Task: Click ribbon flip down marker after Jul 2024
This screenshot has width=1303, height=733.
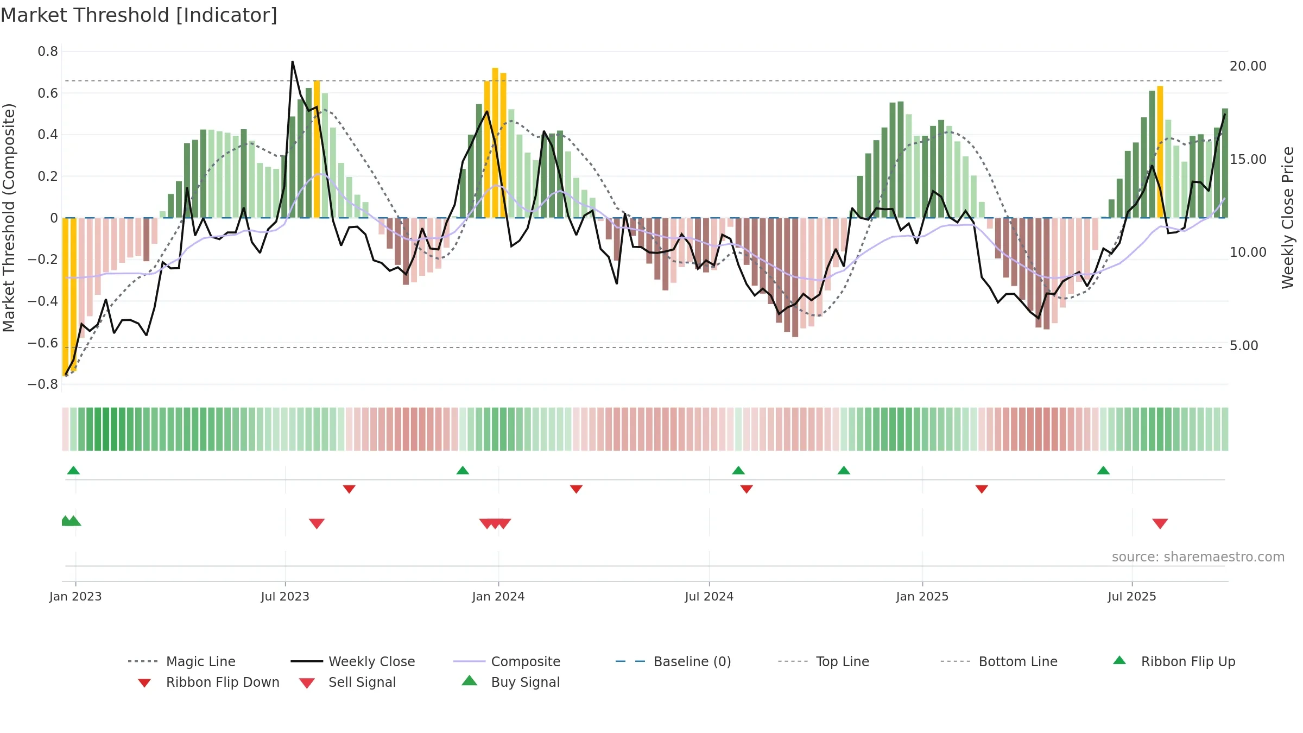Action: point(747,489)
